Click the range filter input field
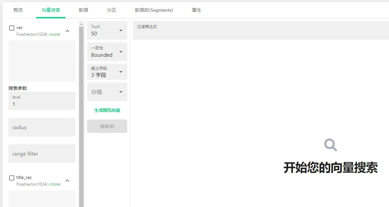The image size is (389, 207). pyautogui.click(x=42, y=154)
